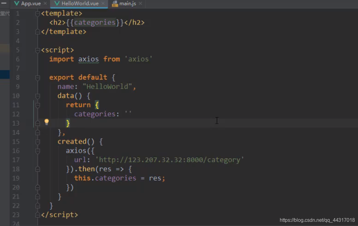Screen dimensions: 358x226
Task: Click the 'created()' method name
Action: (76, 142)
